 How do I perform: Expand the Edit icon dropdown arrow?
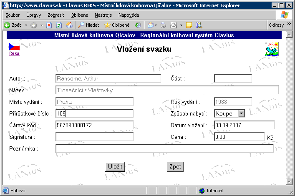tap(181, 25)
